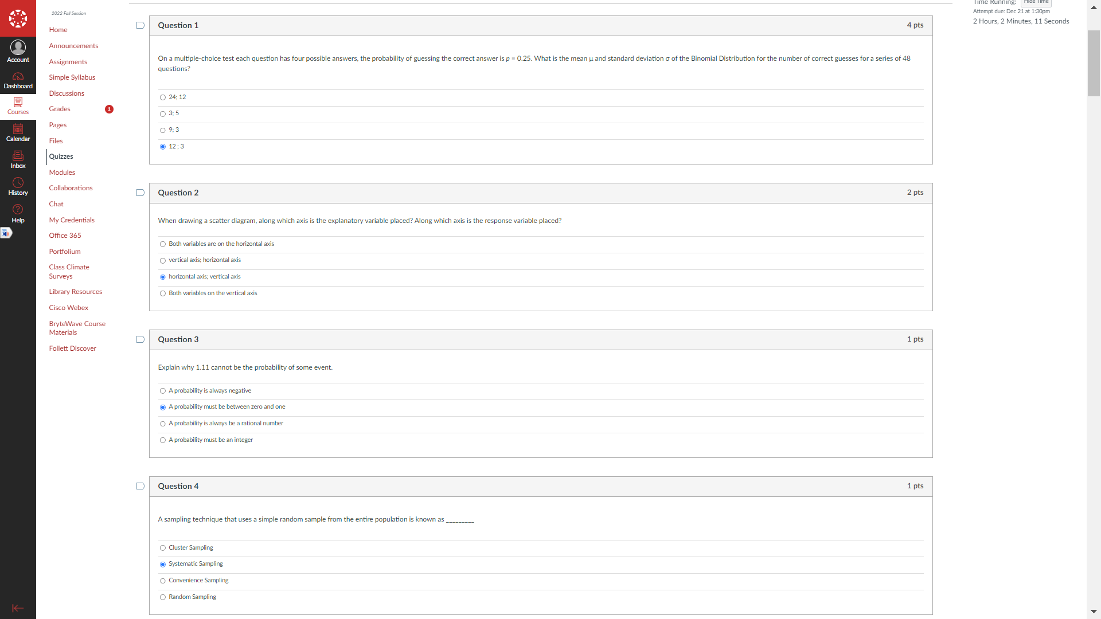The image size is (1101, 619).
Task: Choose "A probability must be an integer"
Action: pos(163,441)
